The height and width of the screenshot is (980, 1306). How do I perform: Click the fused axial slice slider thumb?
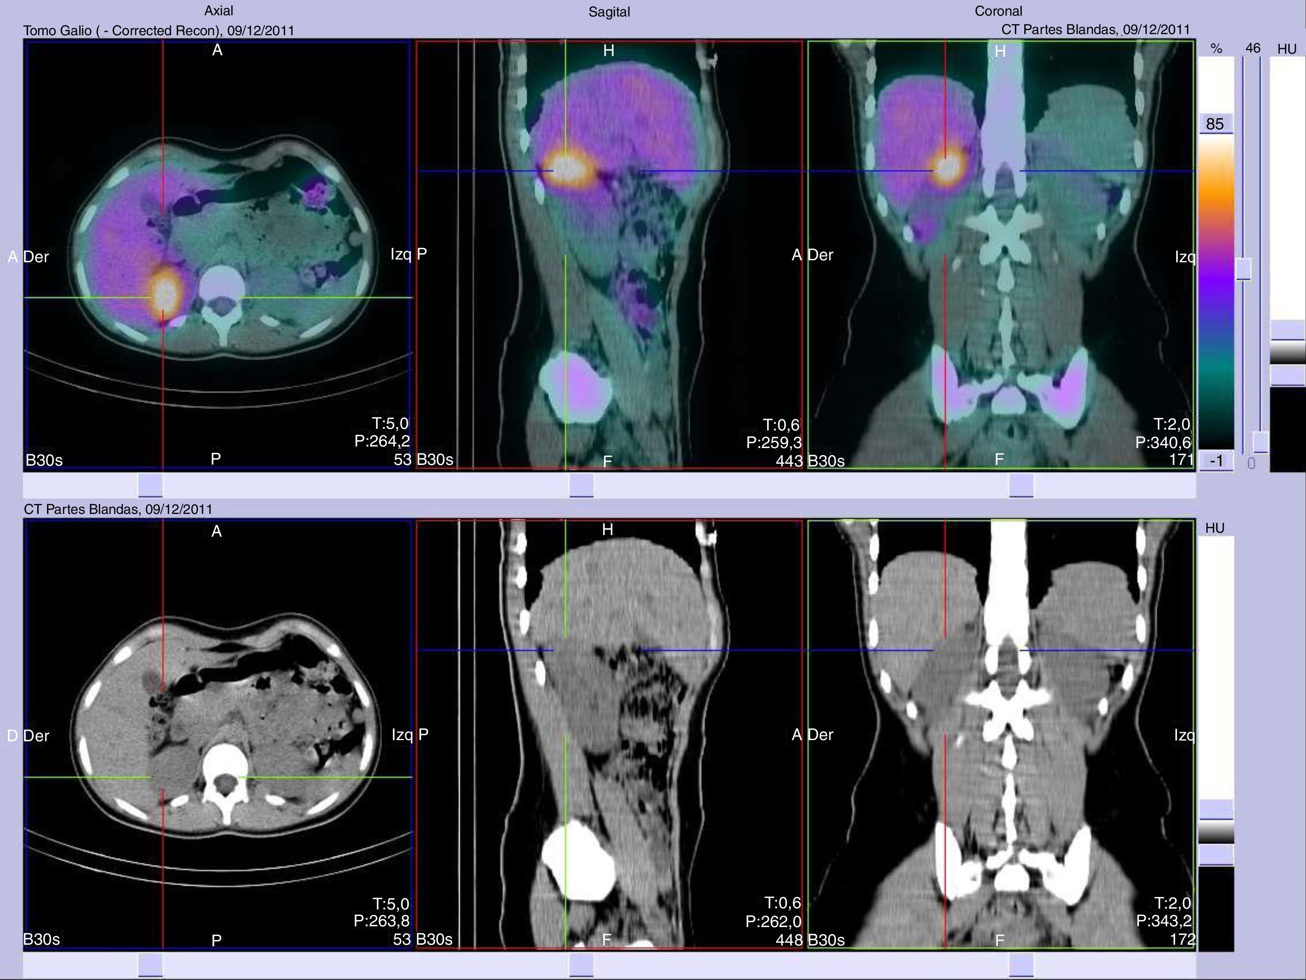(x=150, y=486)
